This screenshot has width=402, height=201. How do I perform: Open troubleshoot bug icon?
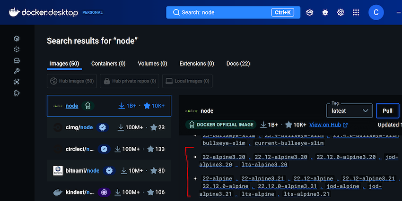pyautogui.click(x=325, y=12)
